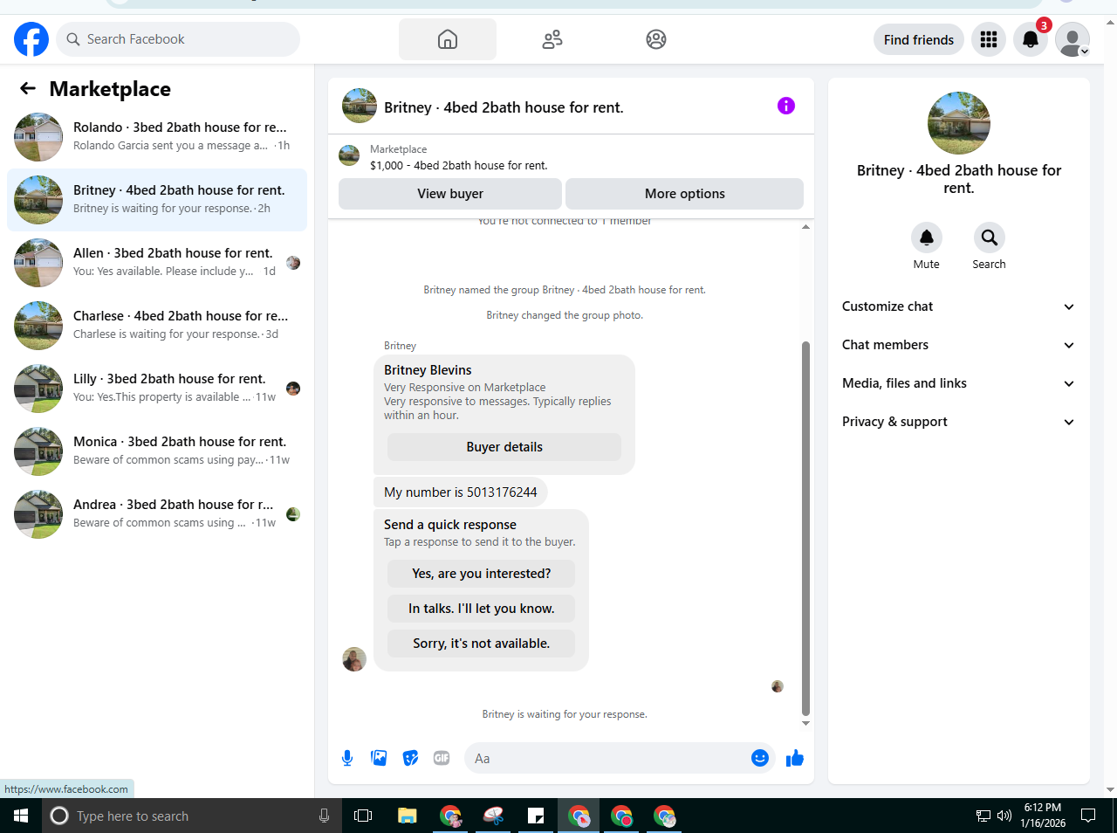
Task: Open Task View on taskbar
Action: pyautogui.click(x=363, y=816)
